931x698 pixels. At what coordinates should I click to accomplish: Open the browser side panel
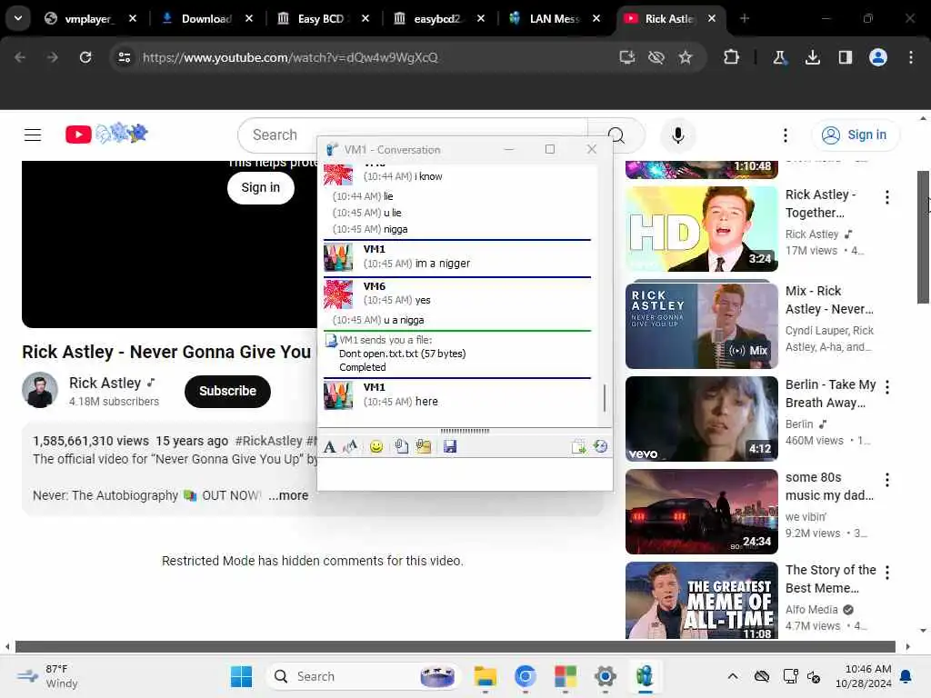[845, 57]
